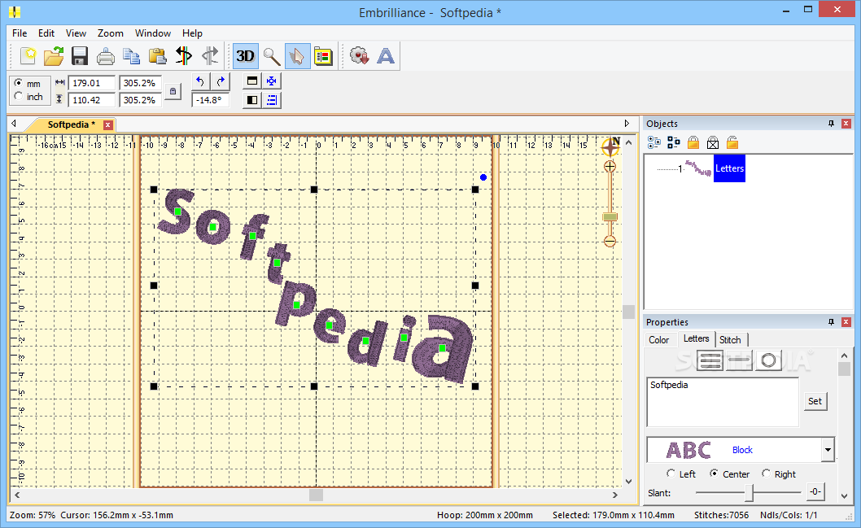861x528 pixels.
Task: Close the Softpedia document tab
Action: (108, 124)
